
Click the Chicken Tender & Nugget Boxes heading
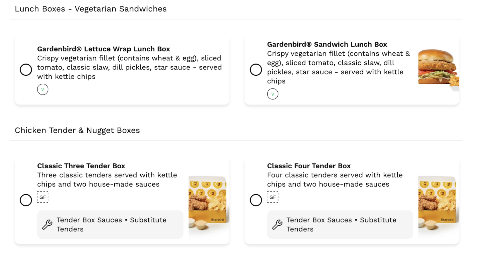(77, 130)
